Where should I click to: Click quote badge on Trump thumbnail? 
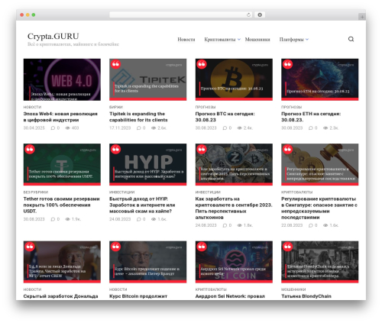pyautogui.click(x=30, y=247)
